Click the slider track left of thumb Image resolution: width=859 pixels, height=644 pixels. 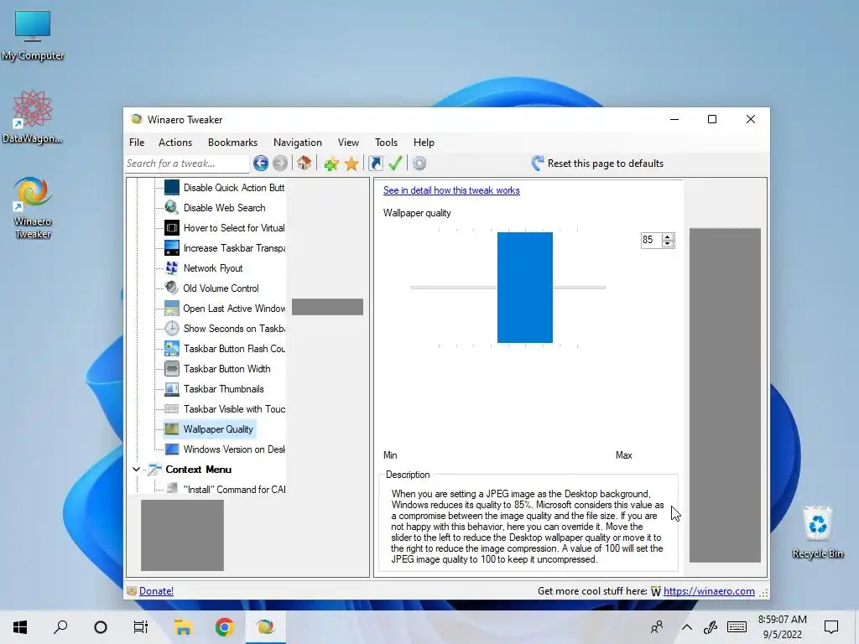[x=454, y=288]
